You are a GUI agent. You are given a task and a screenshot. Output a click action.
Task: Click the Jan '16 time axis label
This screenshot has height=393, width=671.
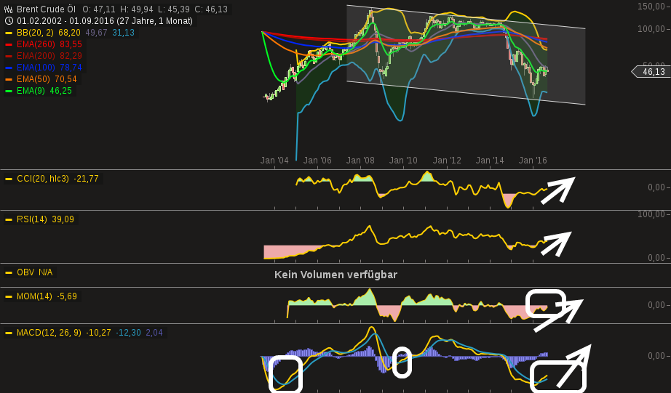(x=533, y=161)
